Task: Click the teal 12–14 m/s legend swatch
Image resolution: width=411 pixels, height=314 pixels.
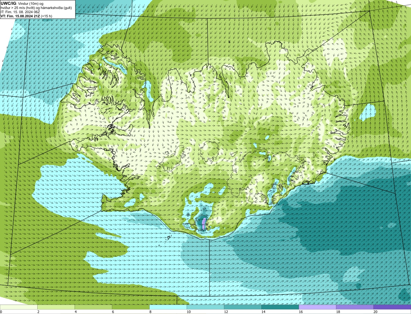Action: point(243,307)
